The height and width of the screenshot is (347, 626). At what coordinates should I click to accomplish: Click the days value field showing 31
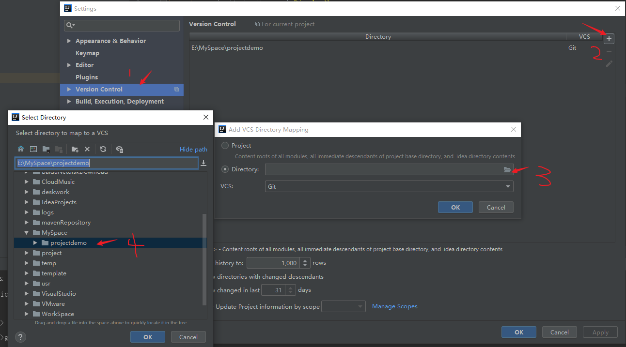274,290
